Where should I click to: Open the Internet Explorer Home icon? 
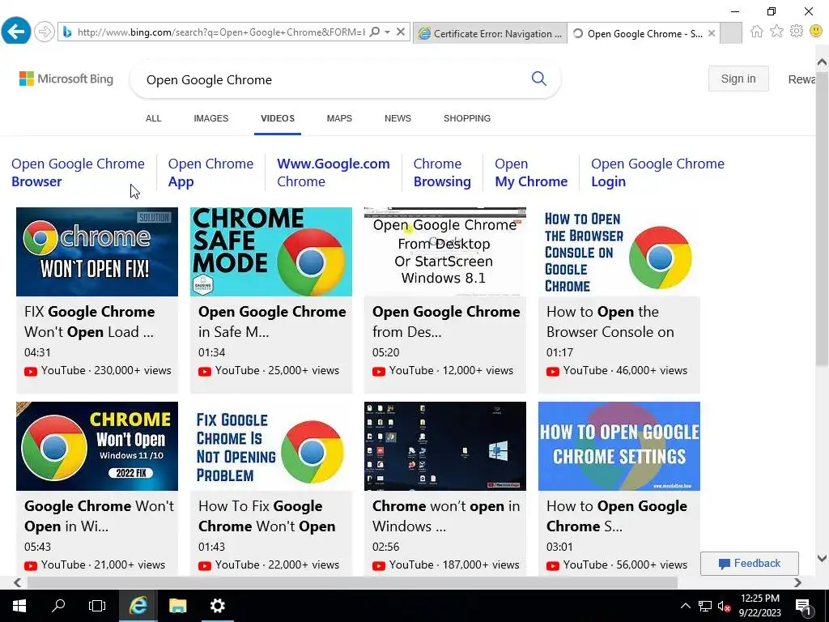click(x=757, y=32)
